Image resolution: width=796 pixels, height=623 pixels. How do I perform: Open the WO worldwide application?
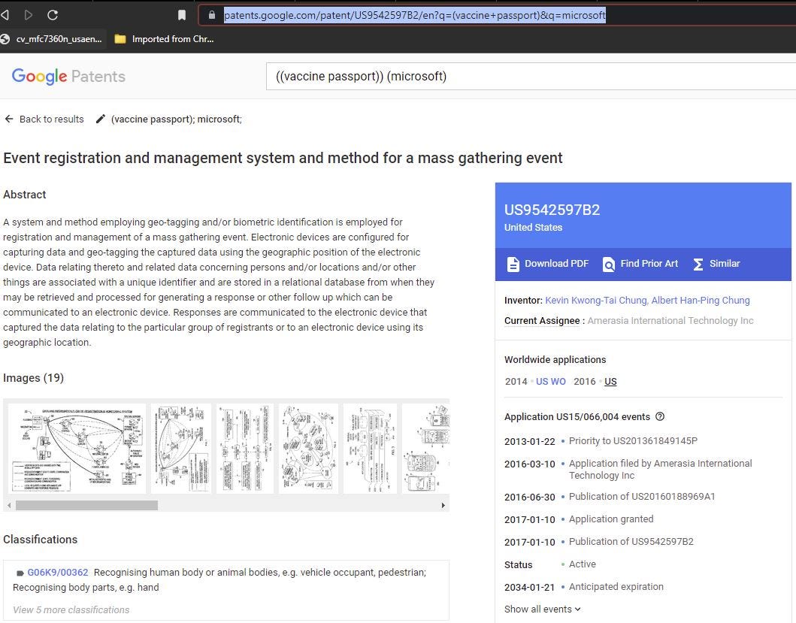pyautogui.click(x=558, y=381)
